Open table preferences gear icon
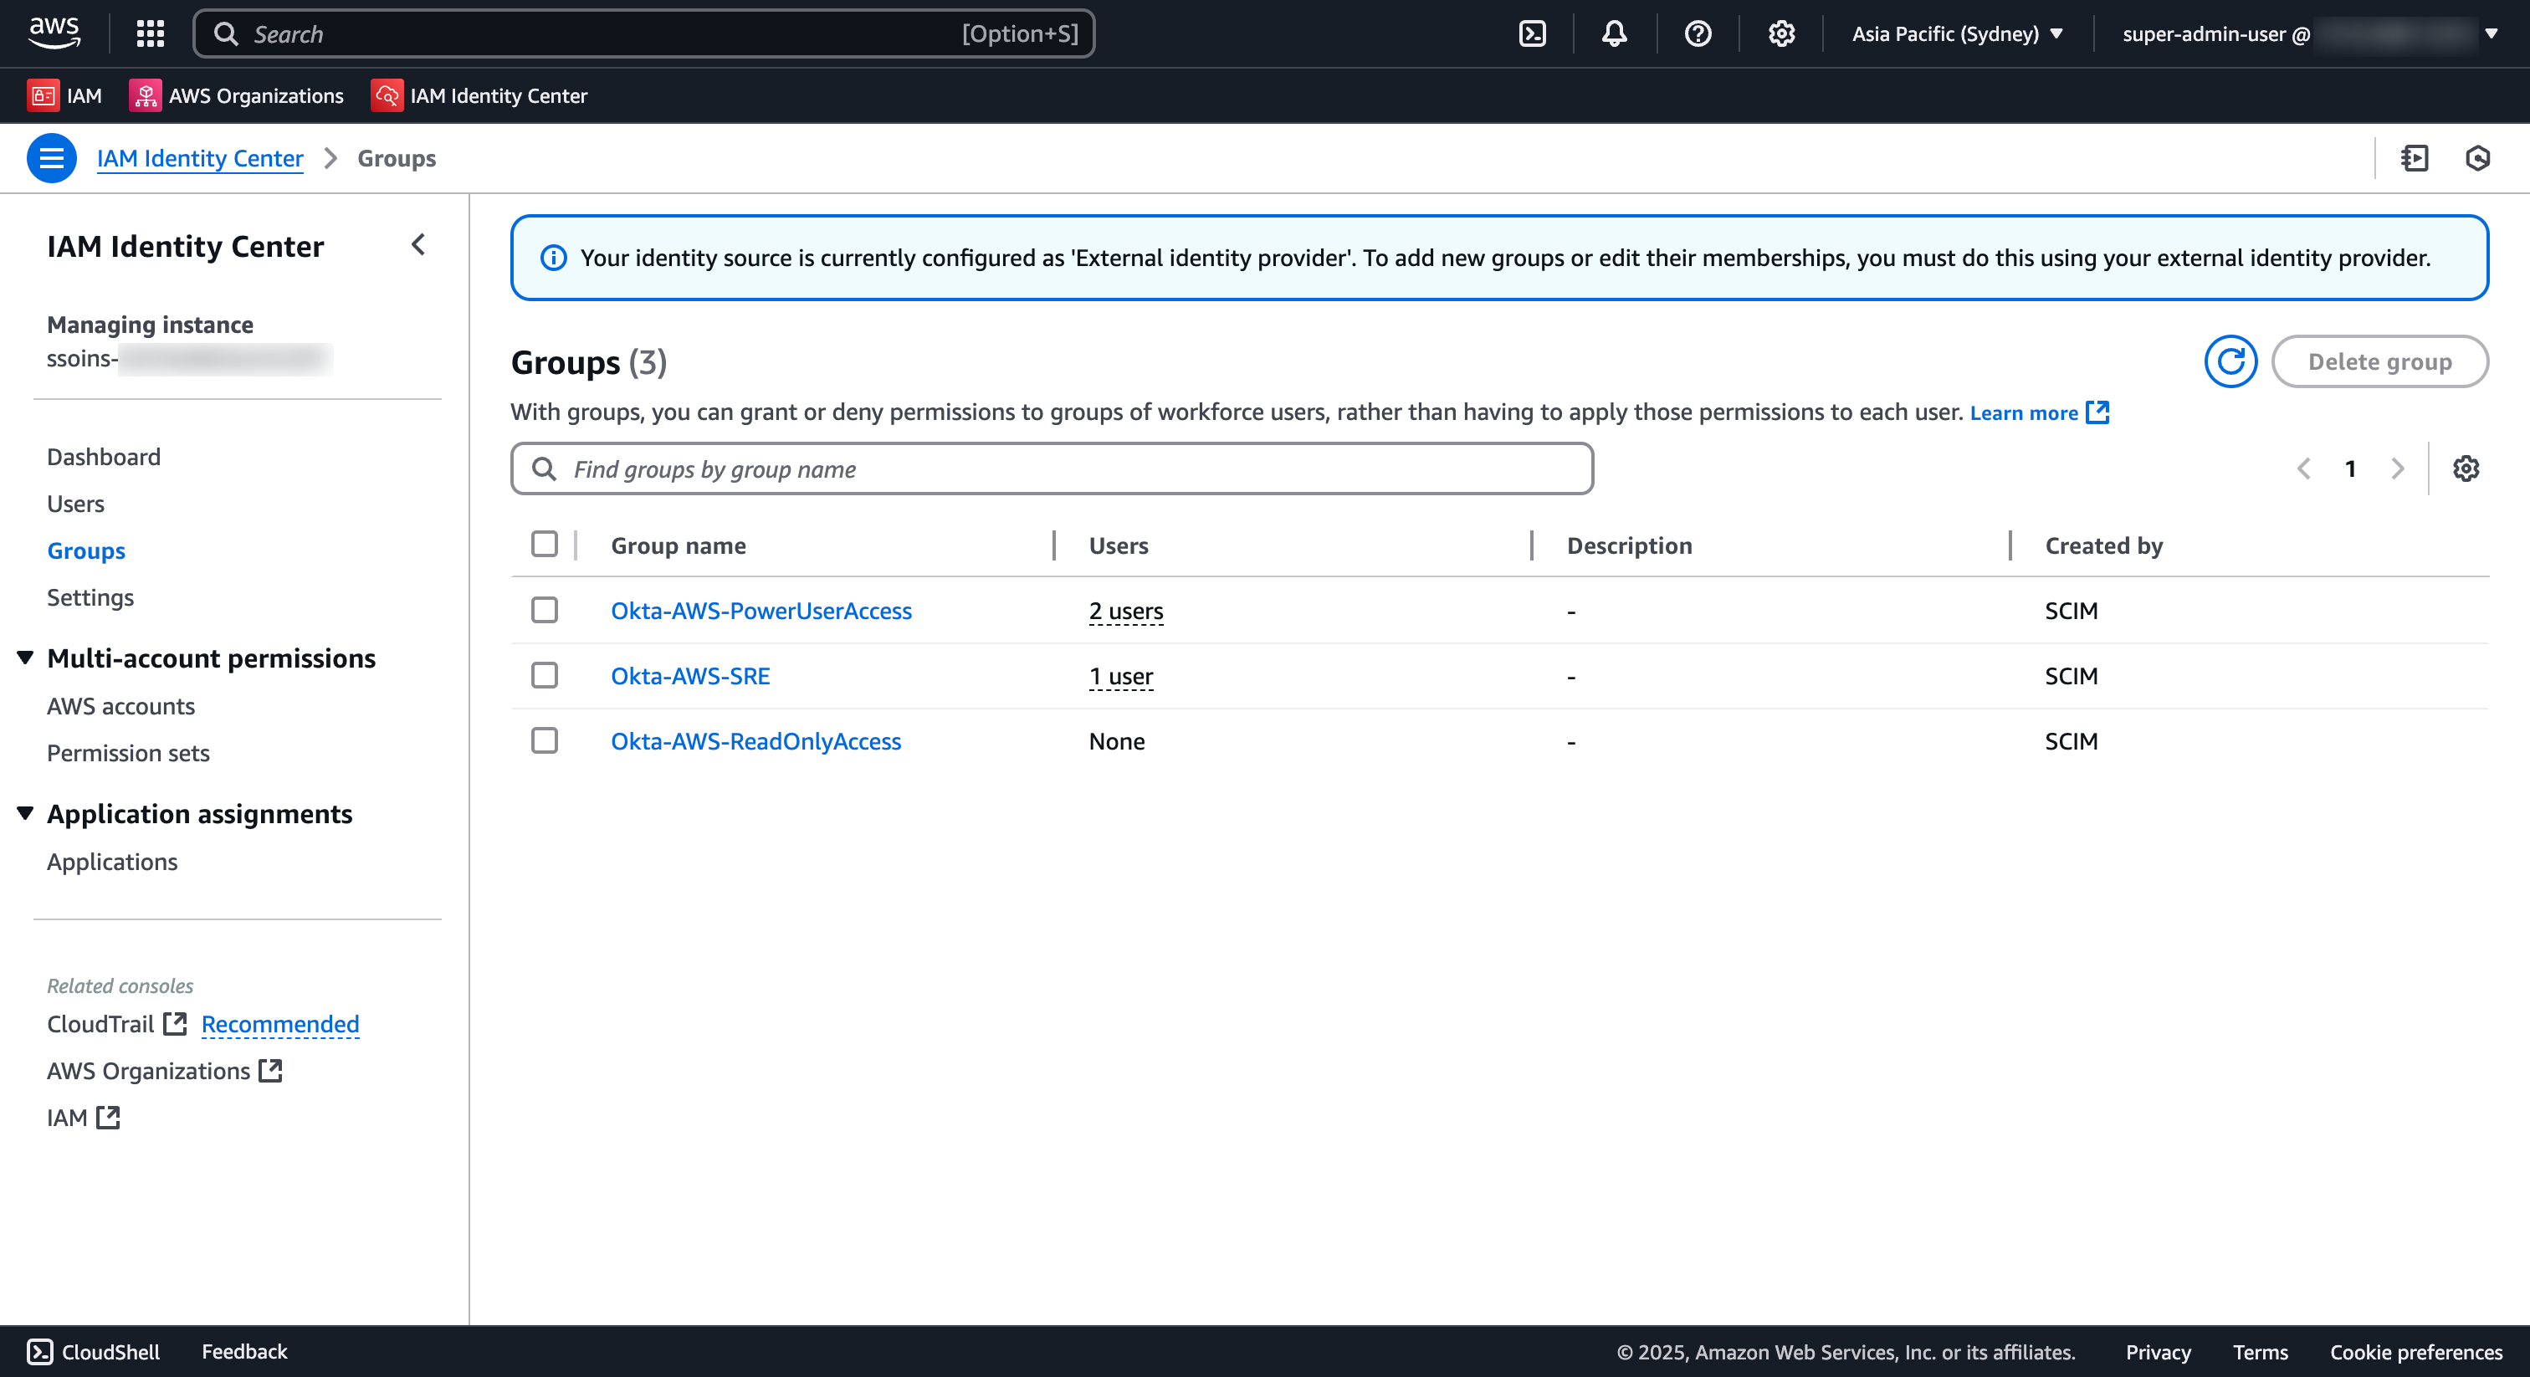The height and width of the screenshot is (1377, 2530). [2466, 468]
